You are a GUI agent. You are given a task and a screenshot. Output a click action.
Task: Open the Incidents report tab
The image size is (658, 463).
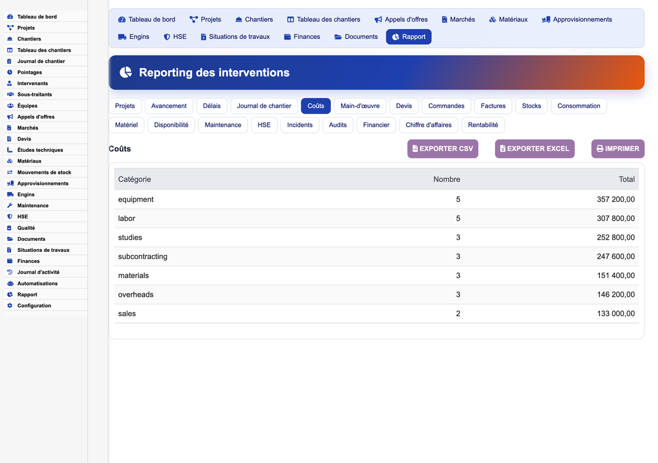300,125
